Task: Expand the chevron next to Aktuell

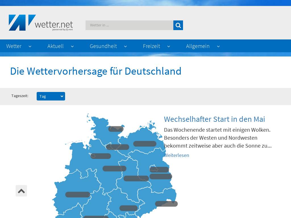Action: click(x=72, y=46)
